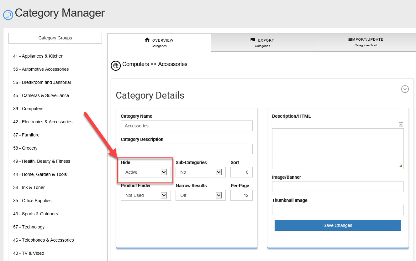The height and width of the screenshot is (261, 416).
Task: Switch to the Export Categories tab
Action: (262, 43)
